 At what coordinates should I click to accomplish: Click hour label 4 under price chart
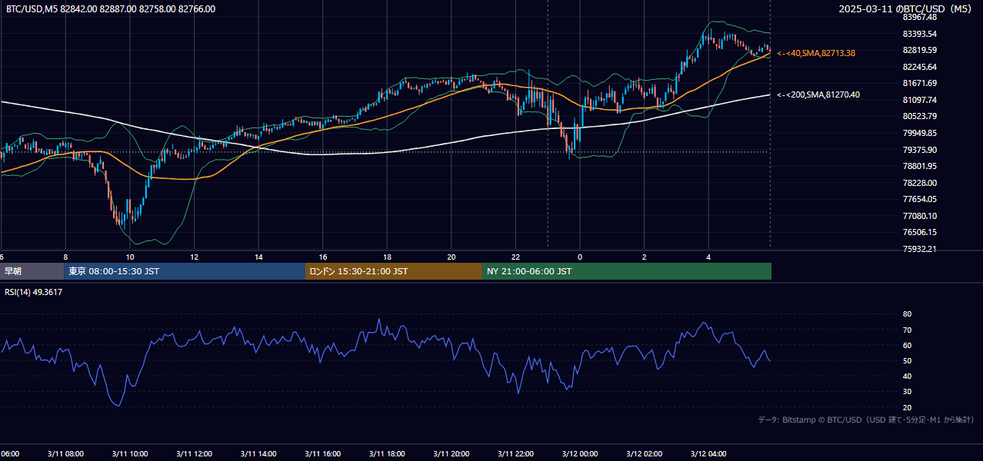[x=708, y=257]
